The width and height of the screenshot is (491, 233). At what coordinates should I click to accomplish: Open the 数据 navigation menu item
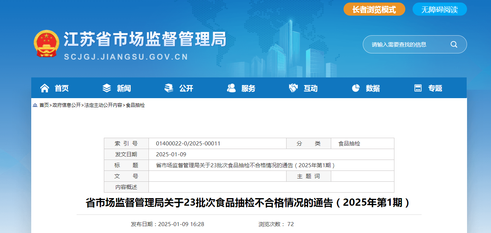click(373, 88)
